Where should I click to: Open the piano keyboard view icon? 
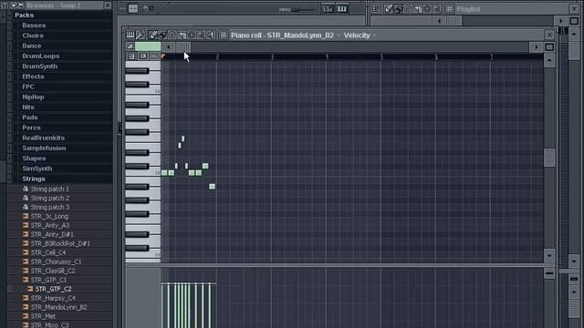pyautogui.click(x=342, y=9)
